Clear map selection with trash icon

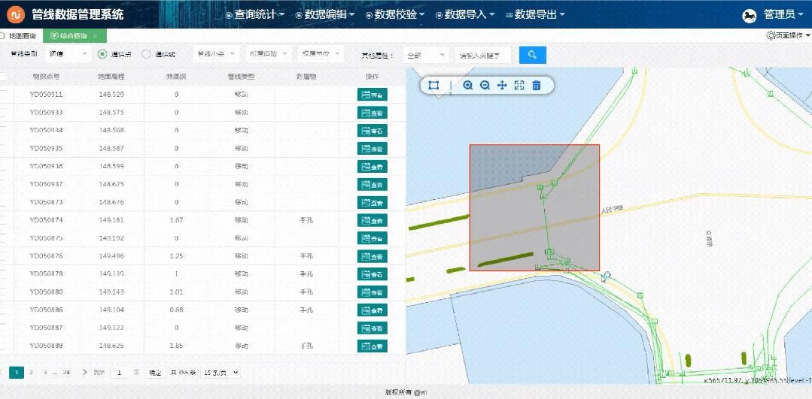click(537, 85)
